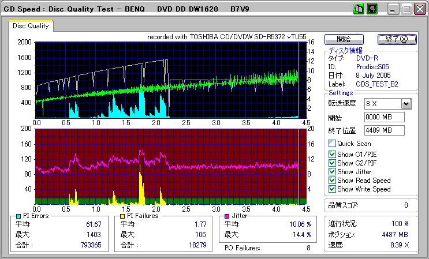The width and height of the screenshot is (429, 259).
Task: Turn off Show Read Speed
Action: 332,181
